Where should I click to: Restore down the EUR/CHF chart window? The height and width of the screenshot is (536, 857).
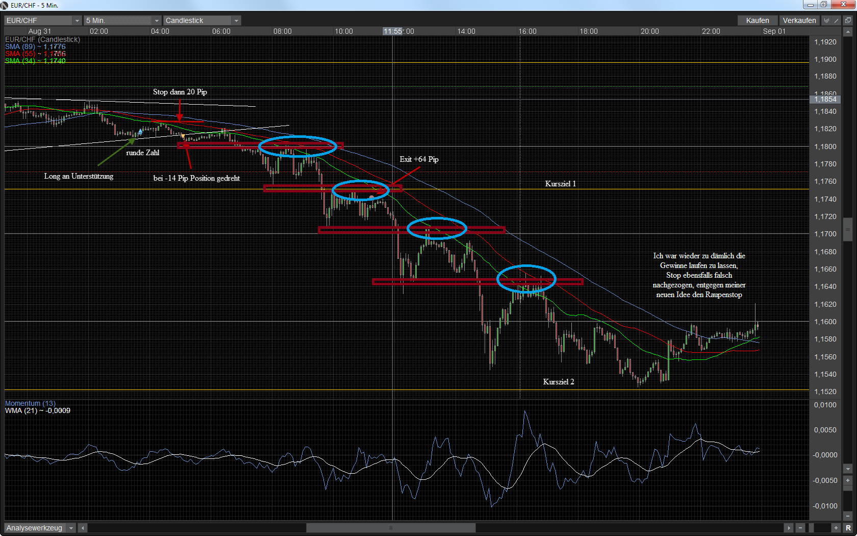tap(823, 5)
